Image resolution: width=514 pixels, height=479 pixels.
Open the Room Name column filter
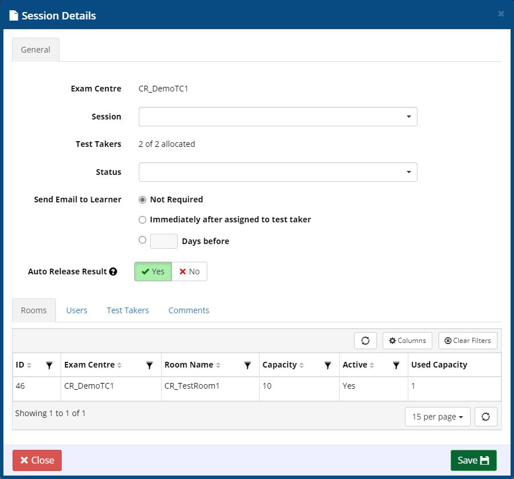[246, 364]
